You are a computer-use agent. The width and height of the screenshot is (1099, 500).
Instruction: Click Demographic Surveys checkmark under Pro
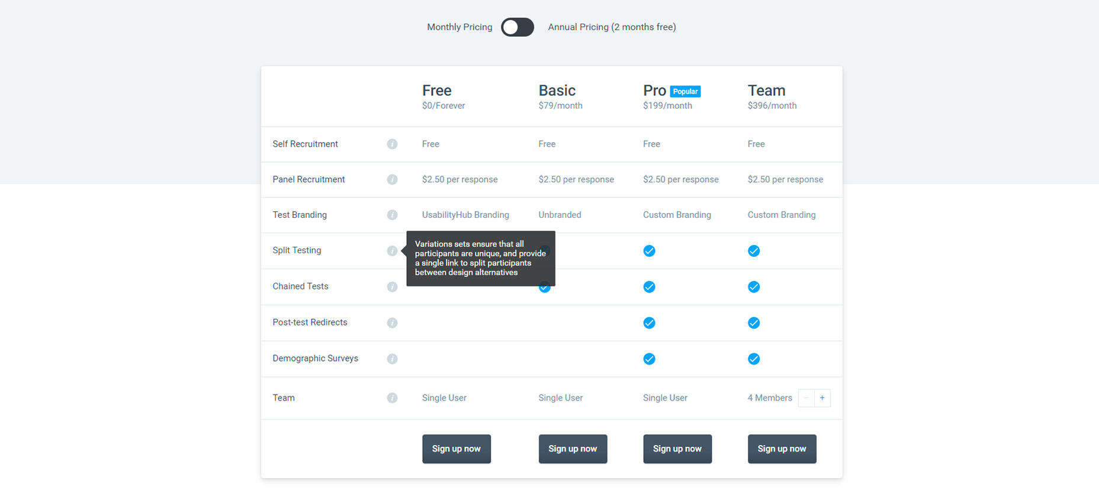(x=649, y=359)
